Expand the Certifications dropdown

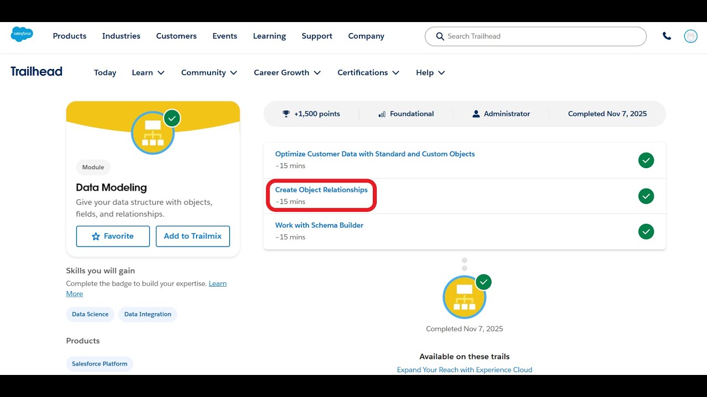pyautogui.click(x=368, y=73)
